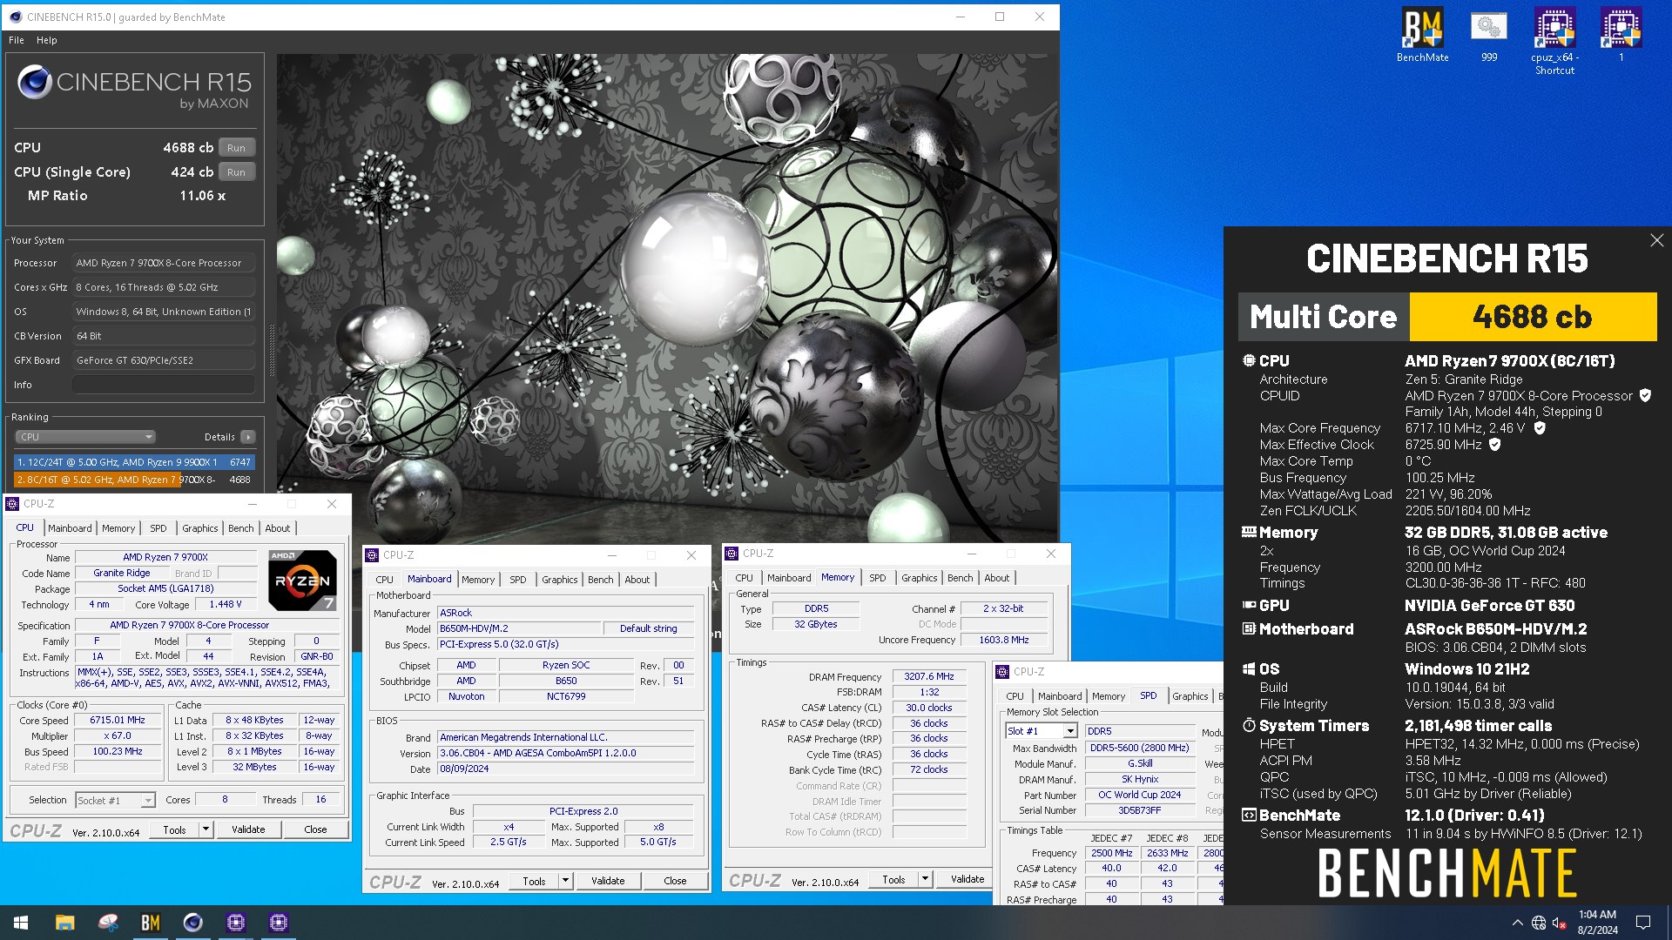The height and width of the screenshot is (940, 1672).
Task: Switch to second CPU-Z taskbar icon
Action: point(278,923)
